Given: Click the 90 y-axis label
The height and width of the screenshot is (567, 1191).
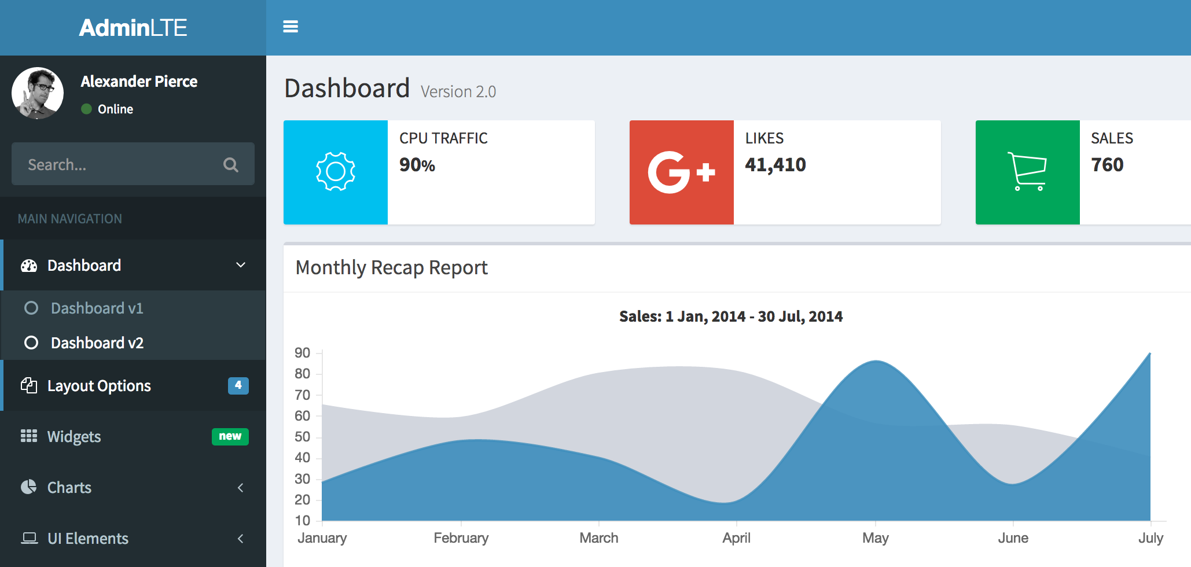Looking at the screenshot, I should coord(303,353).
